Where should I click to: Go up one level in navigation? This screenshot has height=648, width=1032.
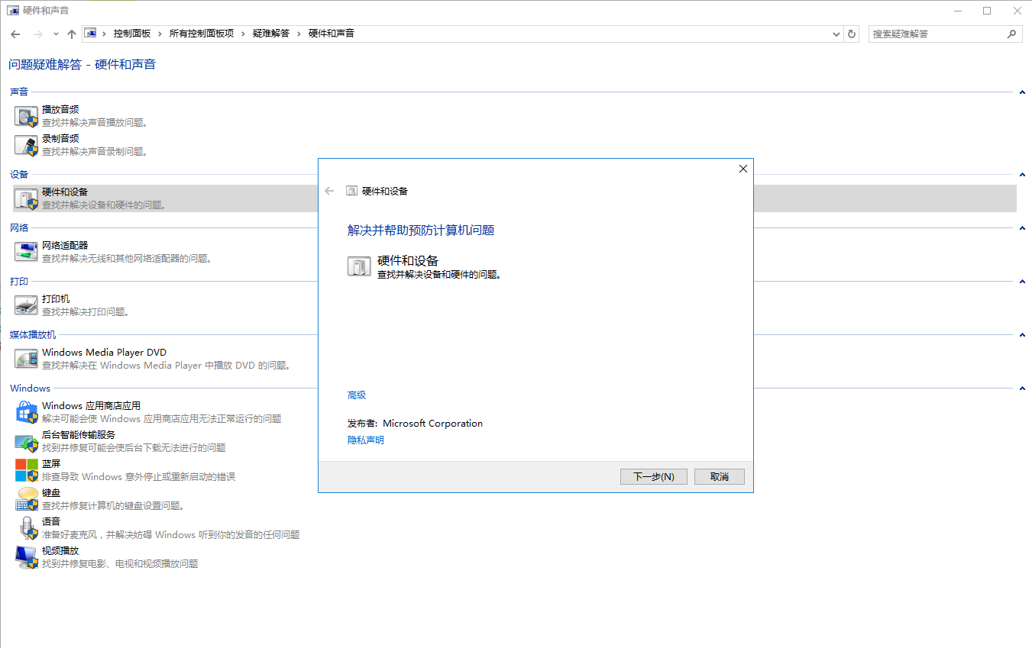72,34
